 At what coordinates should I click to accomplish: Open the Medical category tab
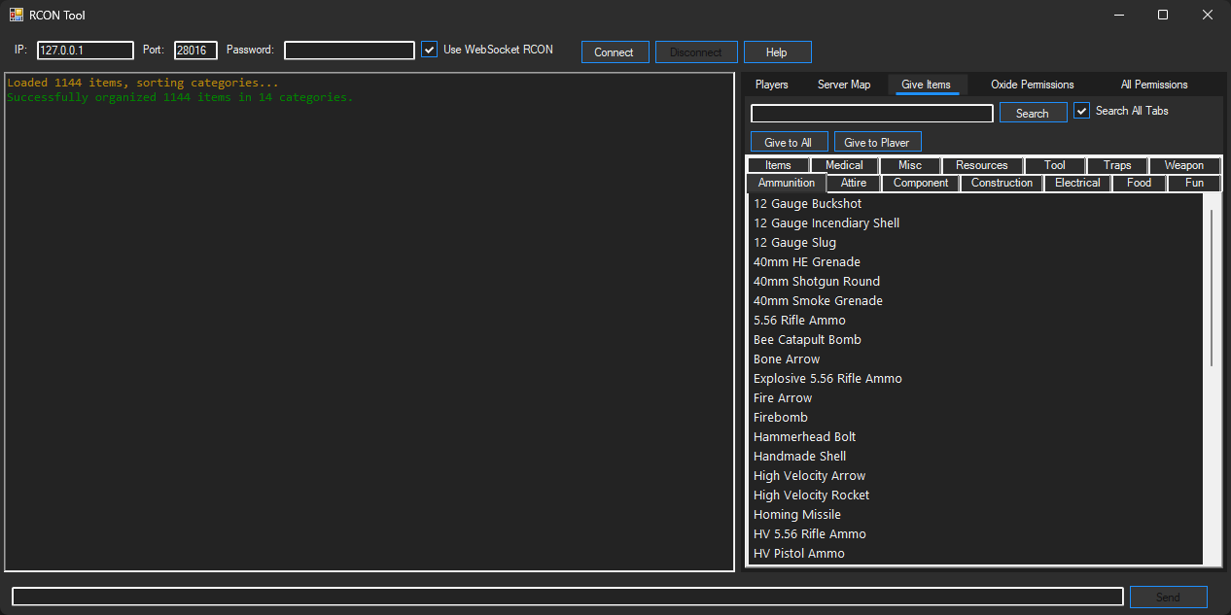coord(844,164)
